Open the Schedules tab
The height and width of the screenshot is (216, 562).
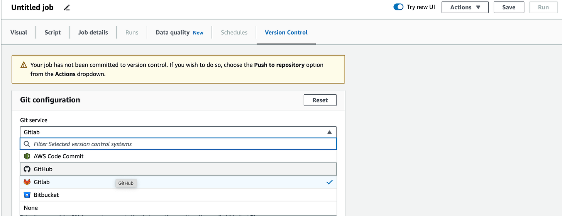click(x=234, y=32)
